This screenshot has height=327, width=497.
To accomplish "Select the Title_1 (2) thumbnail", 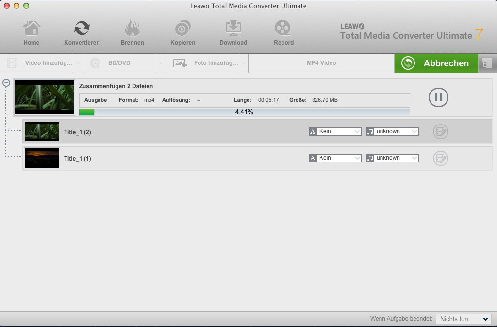I will (42, 131).
